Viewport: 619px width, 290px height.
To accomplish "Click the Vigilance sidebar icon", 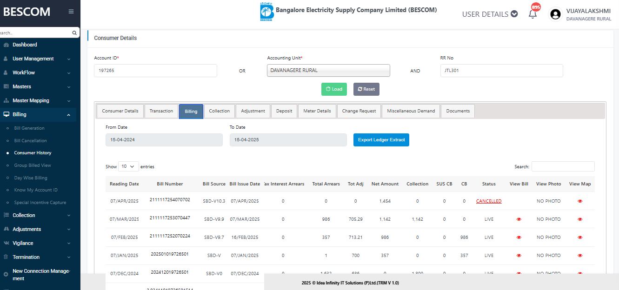I will tap(6, 243).
